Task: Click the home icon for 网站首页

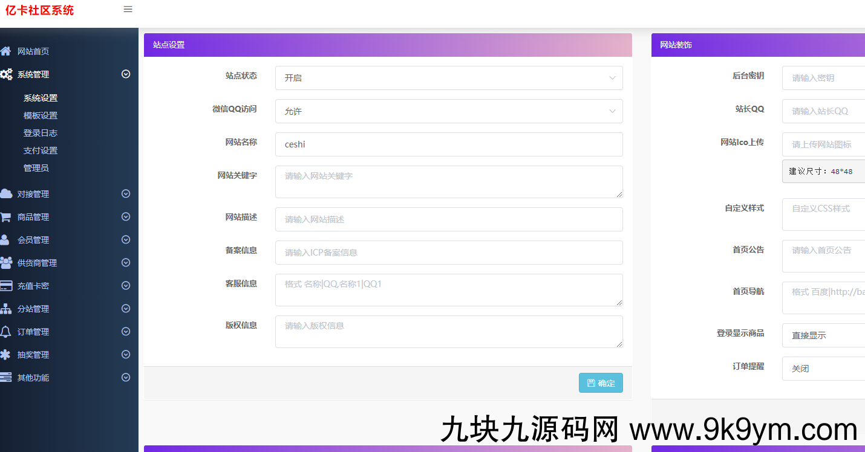Action: point(6,51)
